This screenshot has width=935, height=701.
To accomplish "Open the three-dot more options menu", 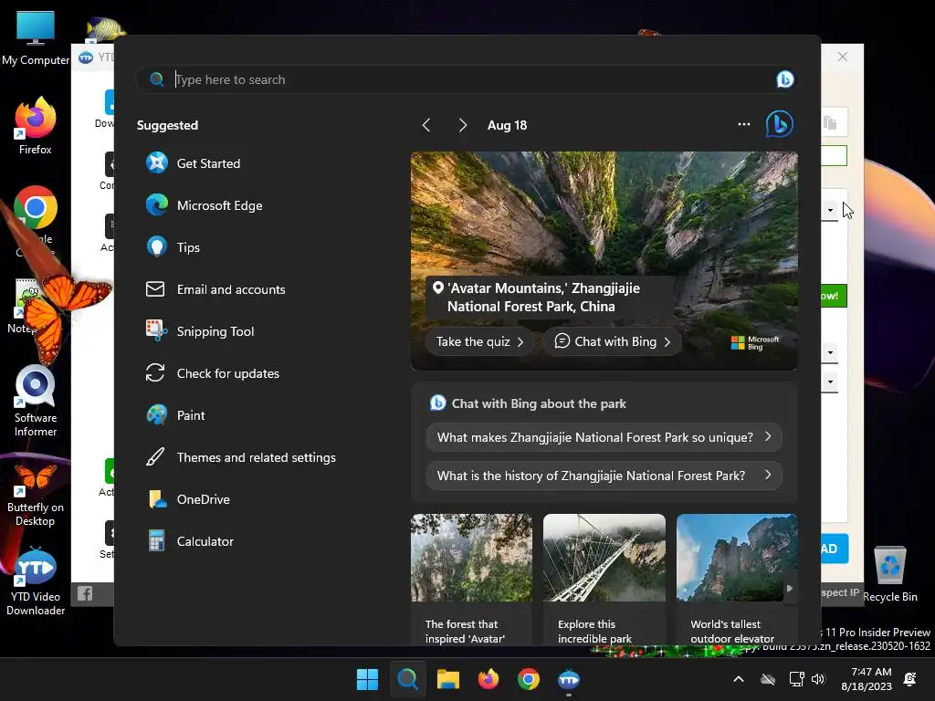I will tap(743, 124).
